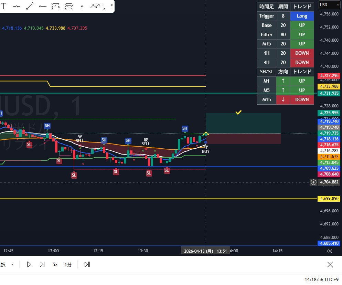Screen dimensions: 342x285
Task: Select the olive 4,699.890 horizontal line
Action: [158, 199]
